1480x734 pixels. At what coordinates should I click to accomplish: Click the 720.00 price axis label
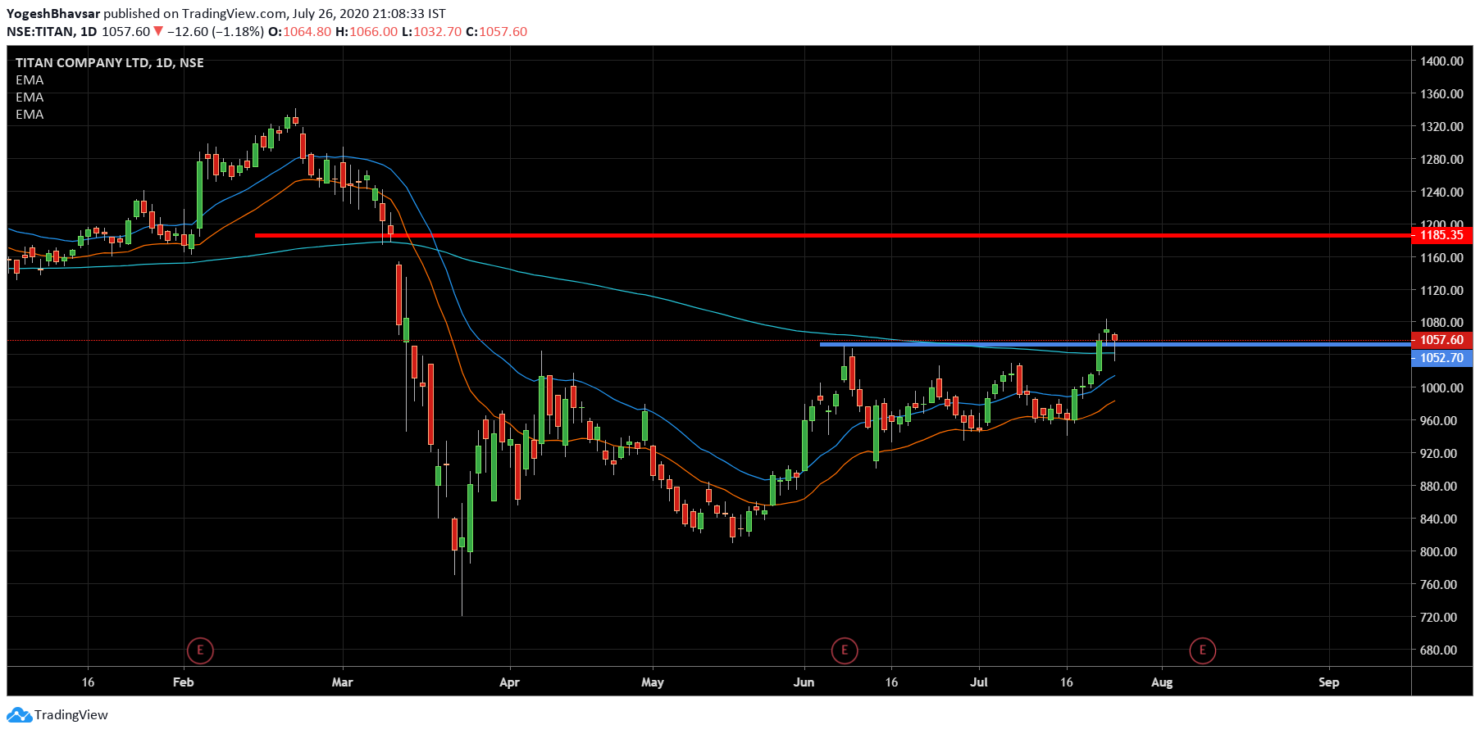coord(1438,617)
